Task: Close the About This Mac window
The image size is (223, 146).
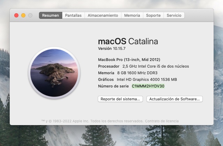Action: (16, 15)
